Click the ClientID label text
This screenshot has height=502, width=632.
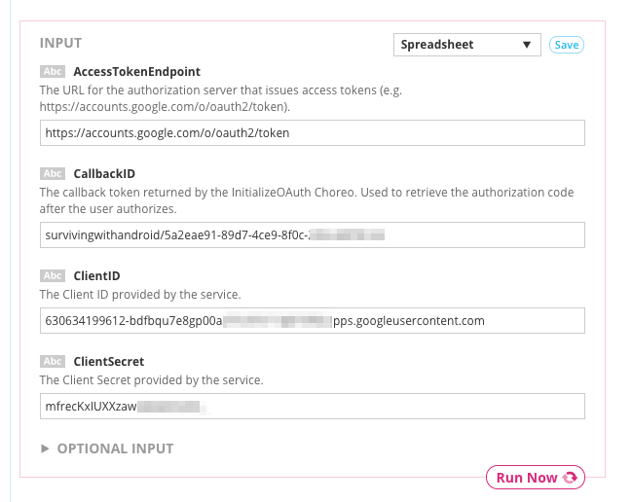96,276
